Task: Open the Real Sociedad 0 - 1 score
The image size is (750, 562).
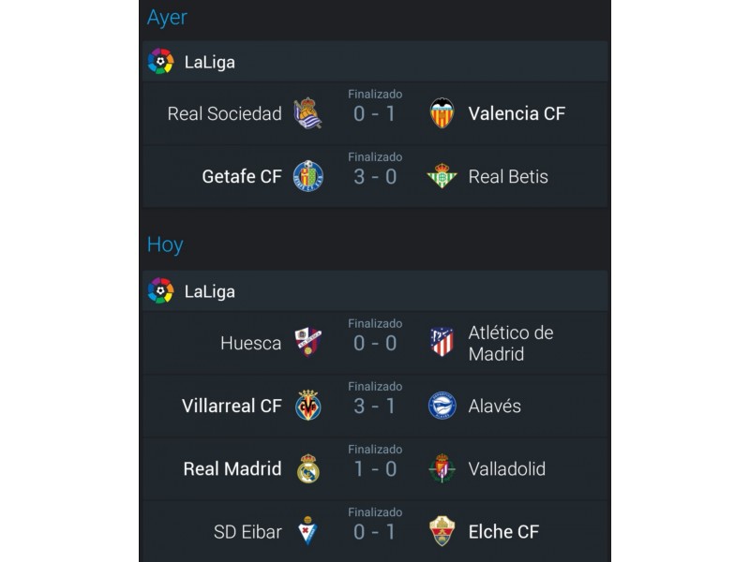Action: [x=375, y=113]
